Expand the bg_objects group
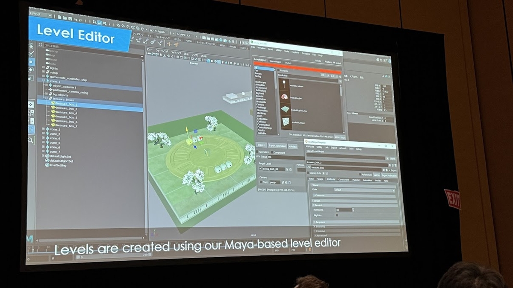The image size is (513, 288). point(46,94)
